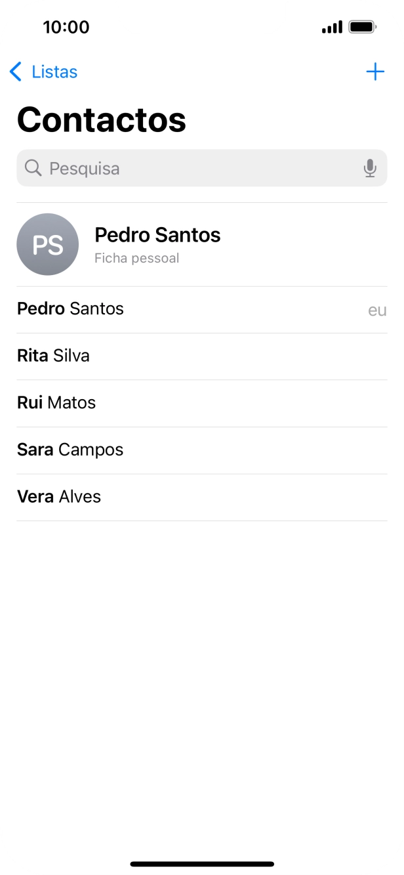
Task: Tap the Ficha pessoal subtitle
Action: click(138, 258)
